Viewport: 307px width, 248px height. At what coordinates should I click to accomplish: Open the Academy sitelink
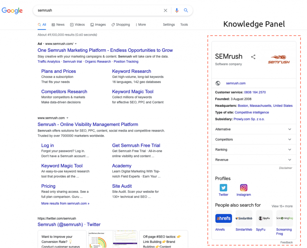point(122,166)
